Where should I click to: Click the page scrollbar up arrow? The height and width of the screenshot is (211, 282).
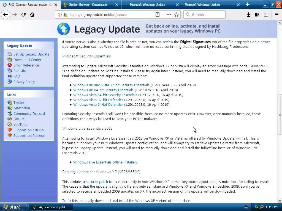[280, 23]
